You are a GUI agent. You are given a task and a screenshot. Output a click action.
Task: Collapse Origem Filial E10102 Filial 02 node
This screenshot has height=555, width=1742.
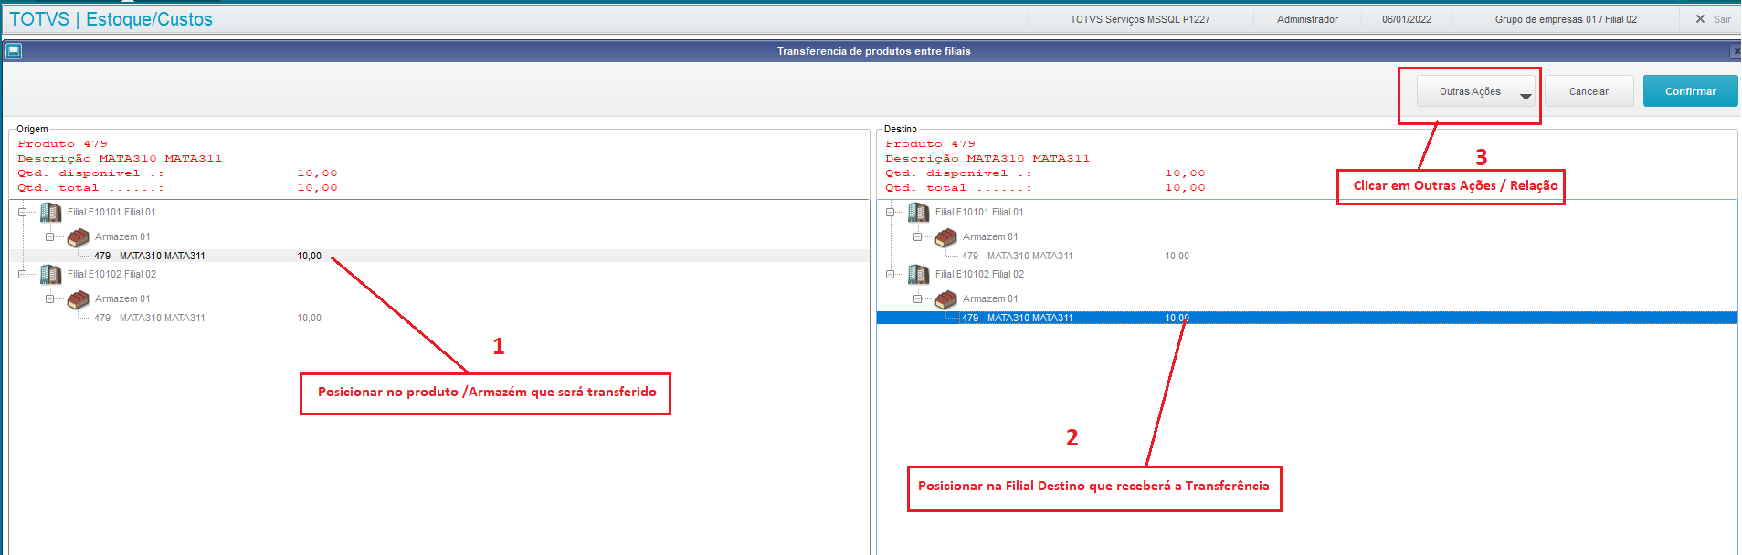23,274
